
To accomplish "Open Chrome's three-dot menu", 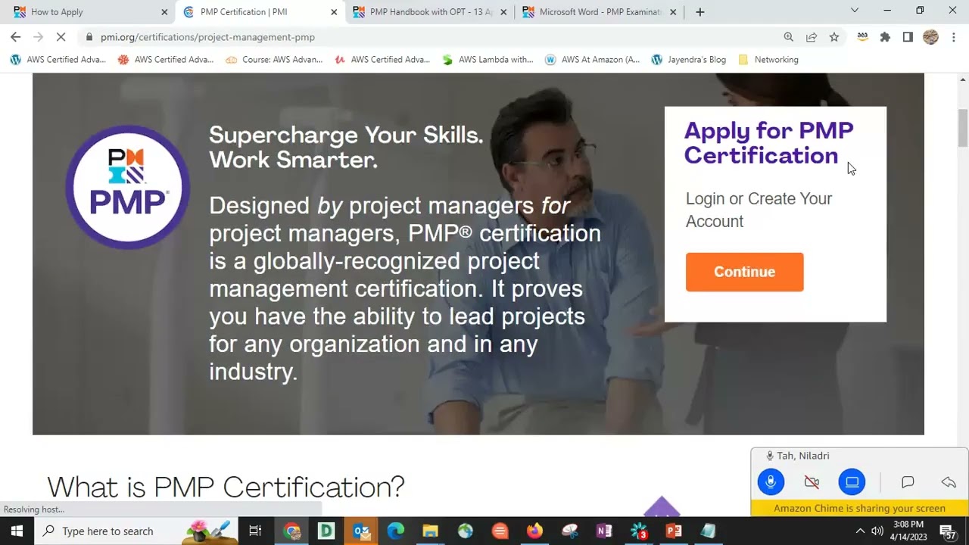I will click(953, 37).
